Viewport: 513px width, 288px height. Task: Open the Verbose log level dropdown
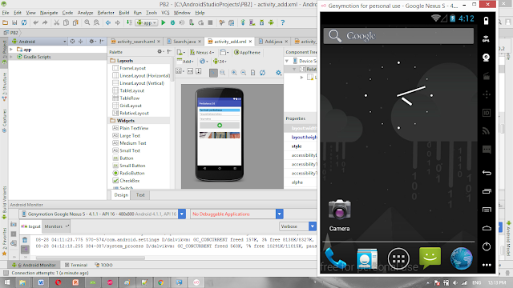tap(297, 226)
